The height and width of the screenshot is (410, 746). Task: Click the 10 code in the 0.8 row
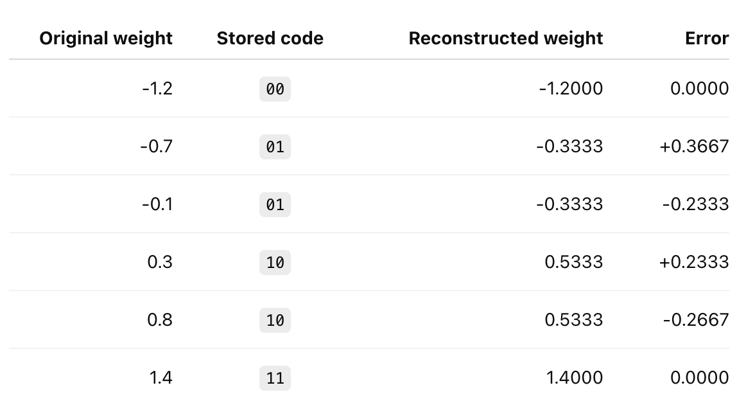click(x=275, y=320)
